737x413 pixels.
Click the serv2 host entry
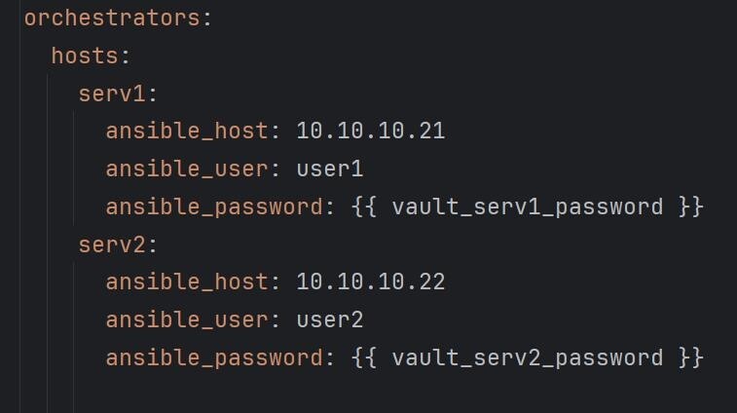point(112,244)
